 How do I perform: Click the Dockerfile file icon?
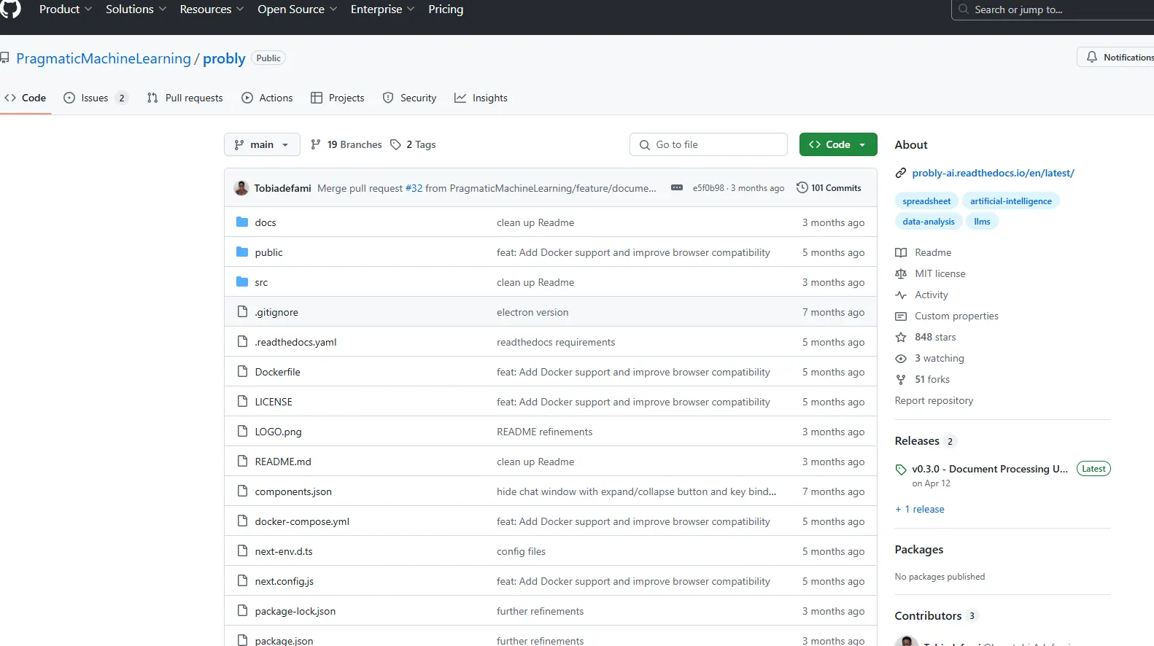(x=242, y=372)
